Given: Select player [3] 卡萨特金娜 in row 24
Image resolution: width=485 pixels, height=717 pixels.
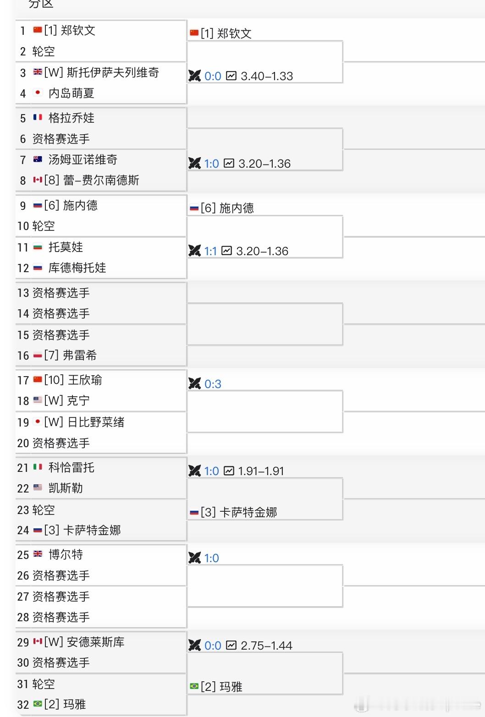Looking at the screenshot, I should (83, 531).
